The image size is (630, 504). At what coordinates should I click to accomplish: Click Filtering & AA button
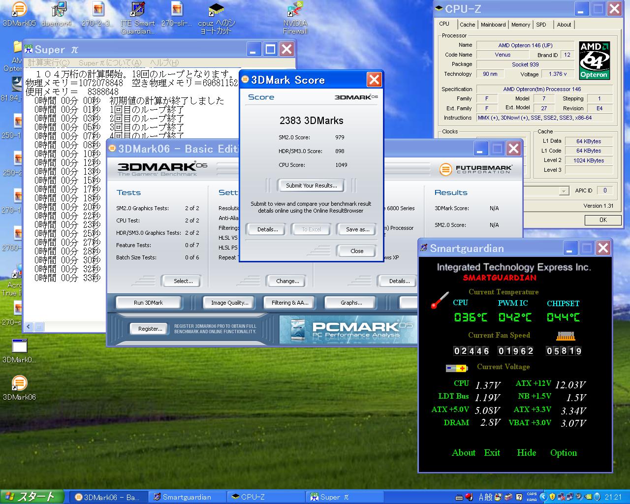pos(290,303)
